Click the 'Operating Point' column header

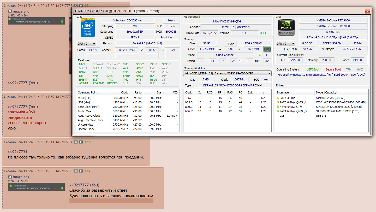tap(92, 92)
